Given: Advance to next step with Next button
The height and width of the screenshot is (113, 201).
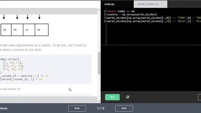Looking at the screenshot, I should (124, 108).
